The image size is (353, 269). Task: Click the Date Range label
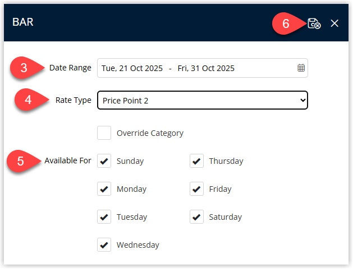click(x=70, y=68)
